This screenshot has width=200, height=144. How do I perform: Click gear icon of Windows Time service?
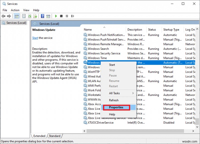85,58
